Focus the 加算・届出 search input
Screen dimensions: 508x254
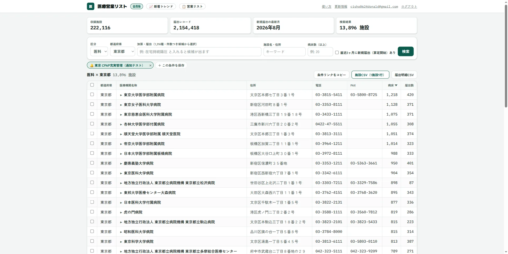[x=199, y=52]
